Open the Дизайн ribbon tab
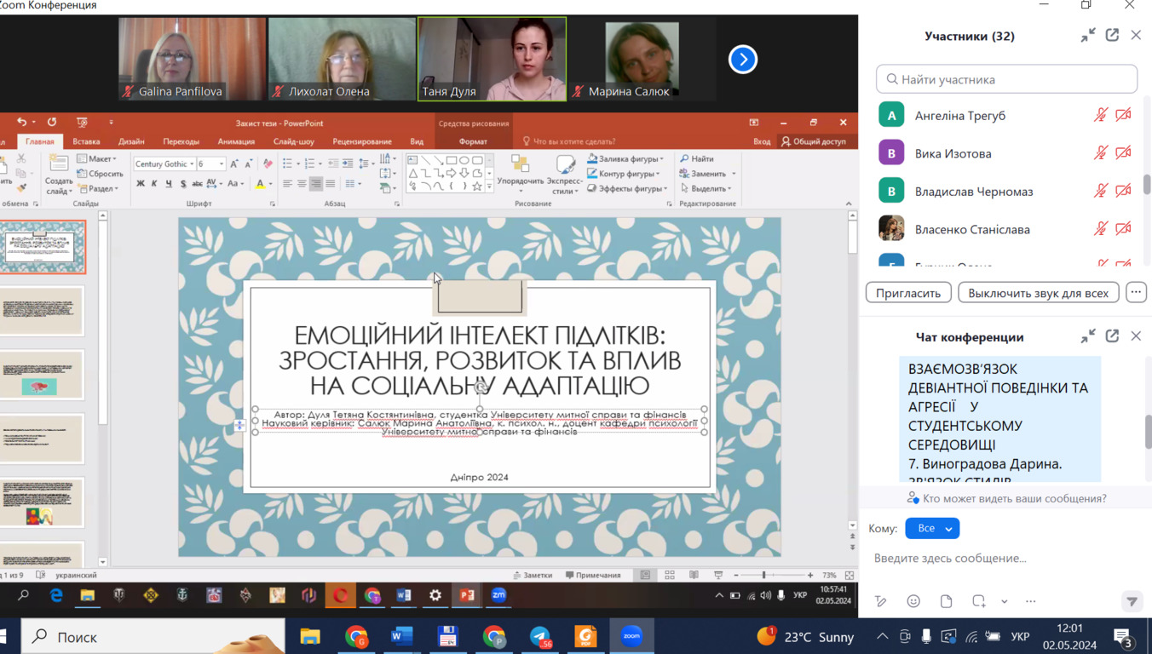1152x654 pixels. pyautogui.click(x=131, y=141)
